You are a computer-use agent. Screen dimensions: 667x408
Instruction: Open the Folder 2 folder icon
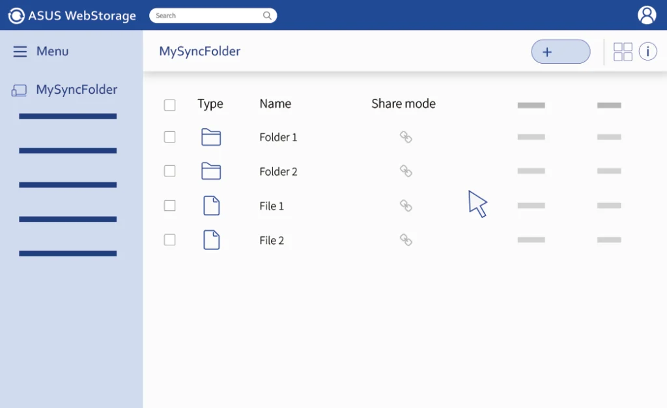click(211, 171)
